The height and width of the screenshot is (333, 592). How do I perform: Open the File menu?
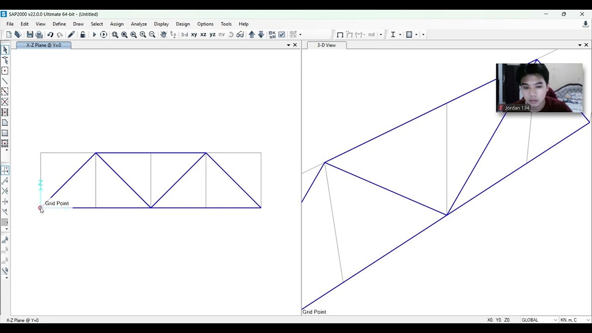[10, 24]
